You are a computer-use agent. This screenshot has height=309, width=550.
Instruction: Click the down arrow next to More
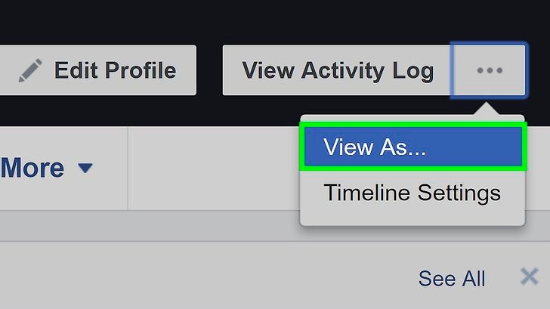point(85,168)
